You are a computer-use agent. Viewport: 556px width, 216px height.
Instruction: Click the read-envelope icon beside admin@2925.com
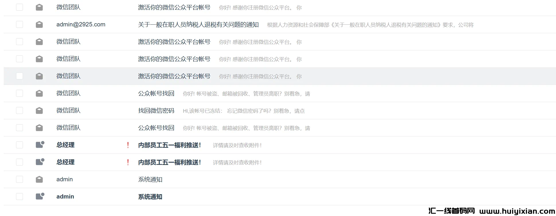point(39,25)
